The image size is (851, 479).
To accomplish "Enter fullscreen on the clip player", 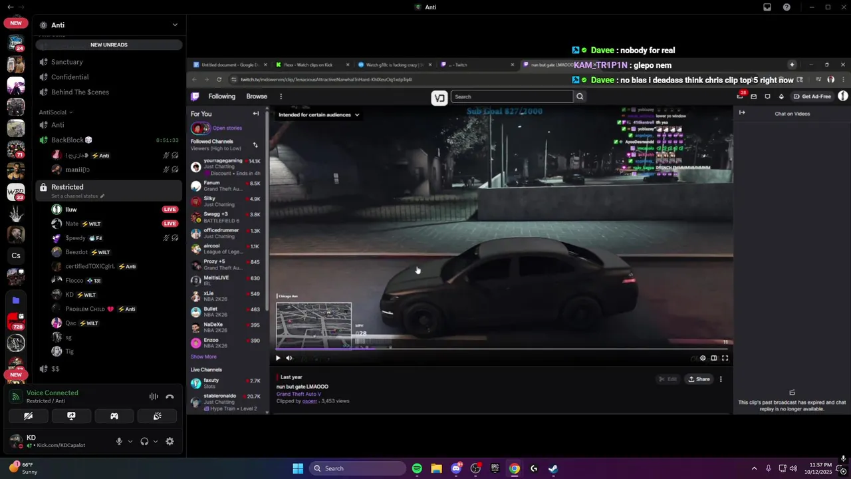I will [725, 358].
